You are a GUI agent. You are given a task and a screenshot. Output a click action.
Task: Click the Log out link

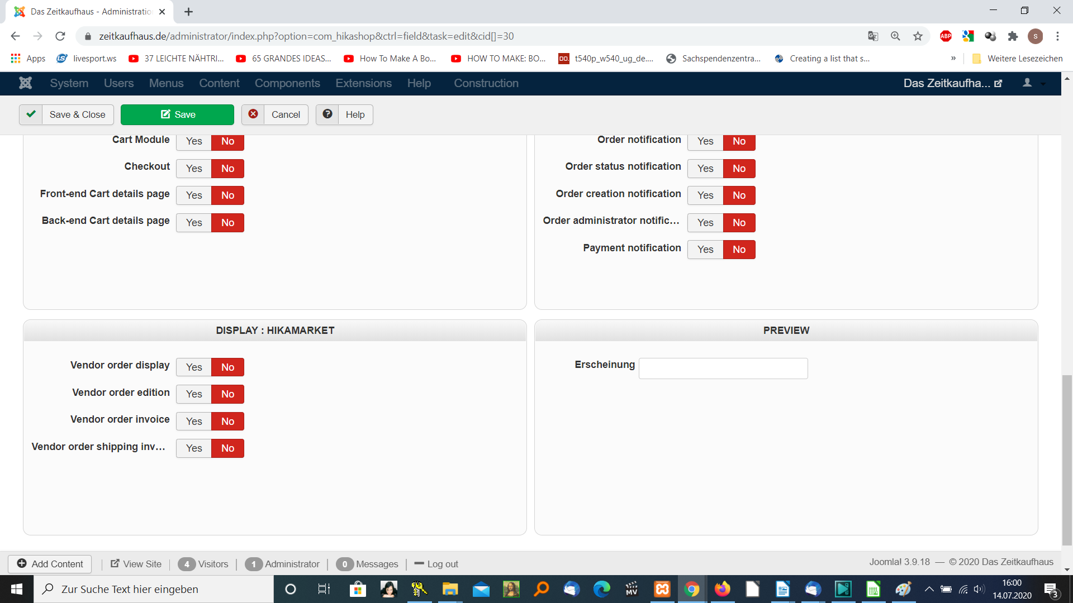coord(442,564)
